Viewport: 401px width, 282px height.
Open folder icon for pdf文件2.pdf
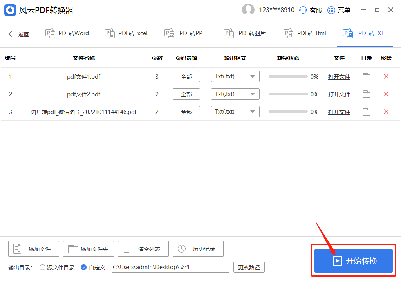[367, 94]
